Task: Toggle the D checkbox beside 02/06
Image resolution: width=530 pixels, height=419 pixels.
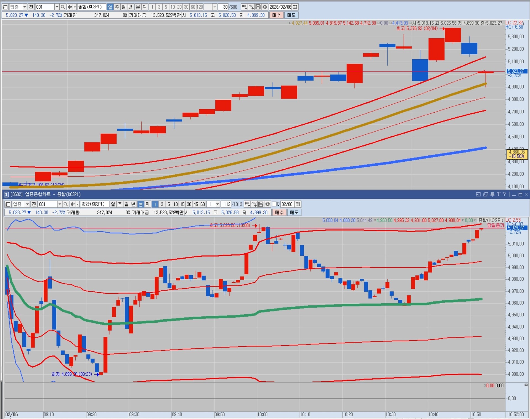Action: coord(274,204)
